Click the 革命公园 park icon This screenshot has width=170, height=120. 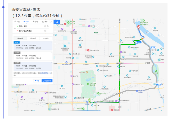(x=83, y=108)
